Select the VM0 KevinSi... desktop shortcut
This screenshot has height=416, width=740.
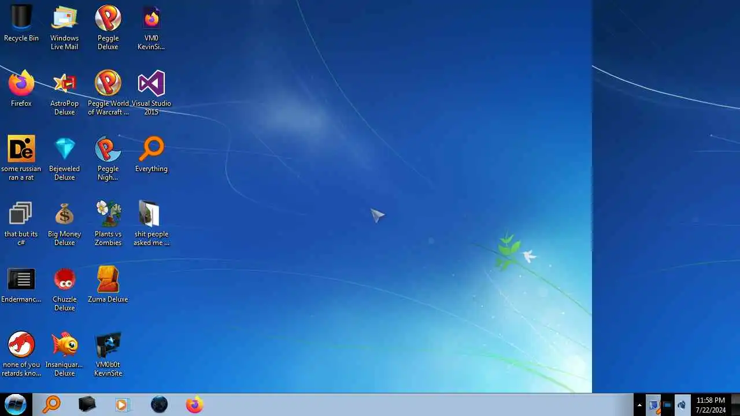pos(151,28)
